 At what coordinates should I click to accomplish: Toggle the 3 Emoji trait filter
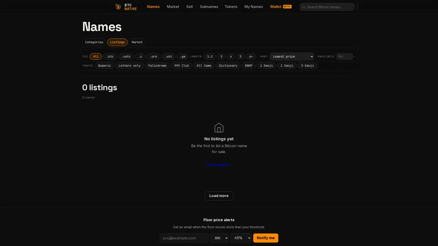point(307,66)
